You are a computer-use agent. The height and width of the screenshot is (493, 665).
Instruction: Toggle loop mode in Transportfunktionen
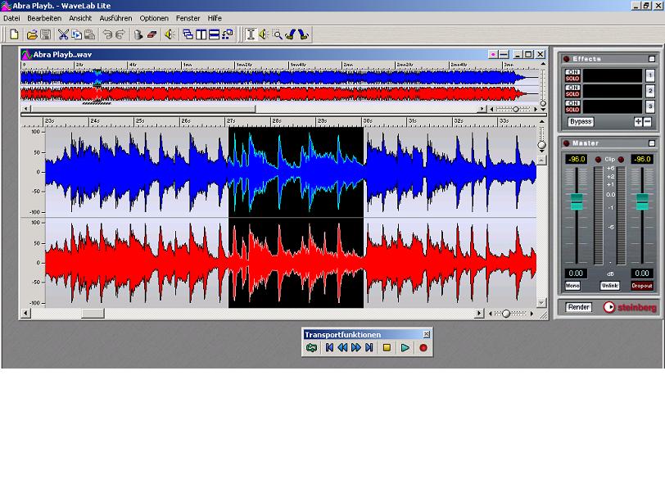(x=311, y=348)
